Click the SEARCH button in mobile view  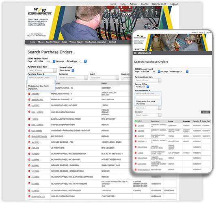tap(206, 112)
